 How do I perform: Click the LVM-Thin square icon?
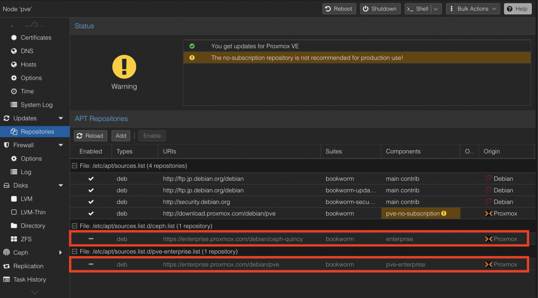pyautogui.click(x=14, y=212)
